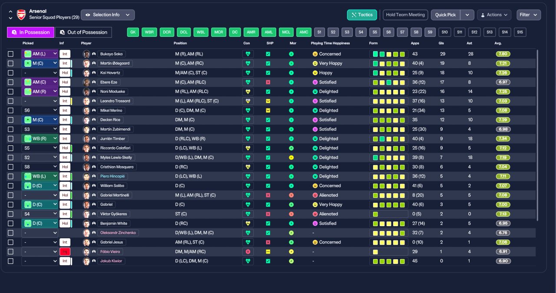Click Hold Team Meeting

click(x=405, y=15)
